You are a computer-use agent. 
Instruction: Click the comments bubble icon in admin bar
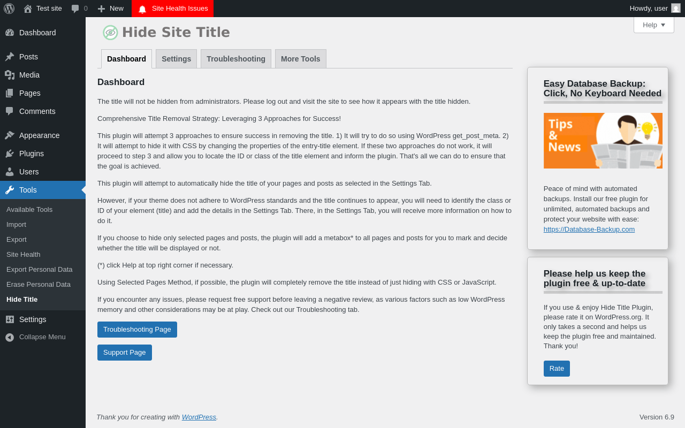click(x=75, y=9)
